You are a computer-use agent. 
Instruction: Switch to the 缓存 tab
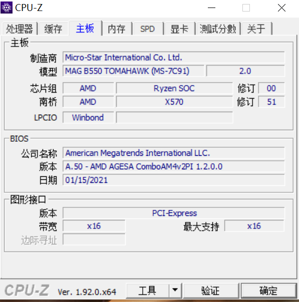pos(54,29)
